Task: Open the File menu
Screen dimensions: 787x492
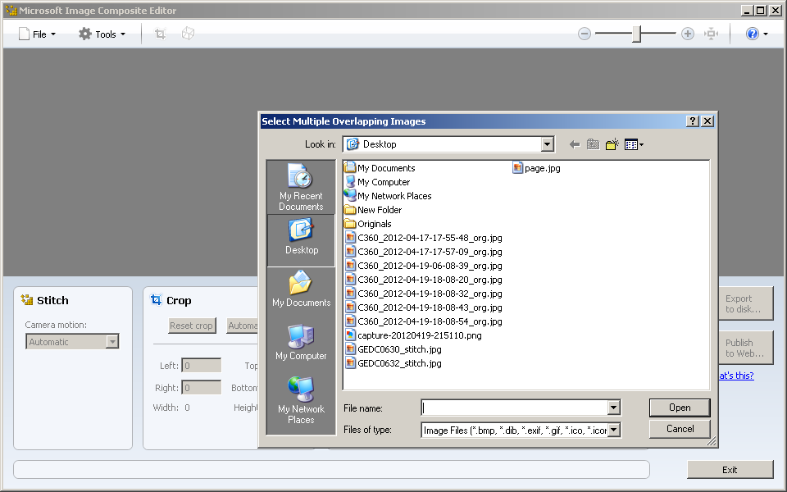Action: tap(37, 34)
